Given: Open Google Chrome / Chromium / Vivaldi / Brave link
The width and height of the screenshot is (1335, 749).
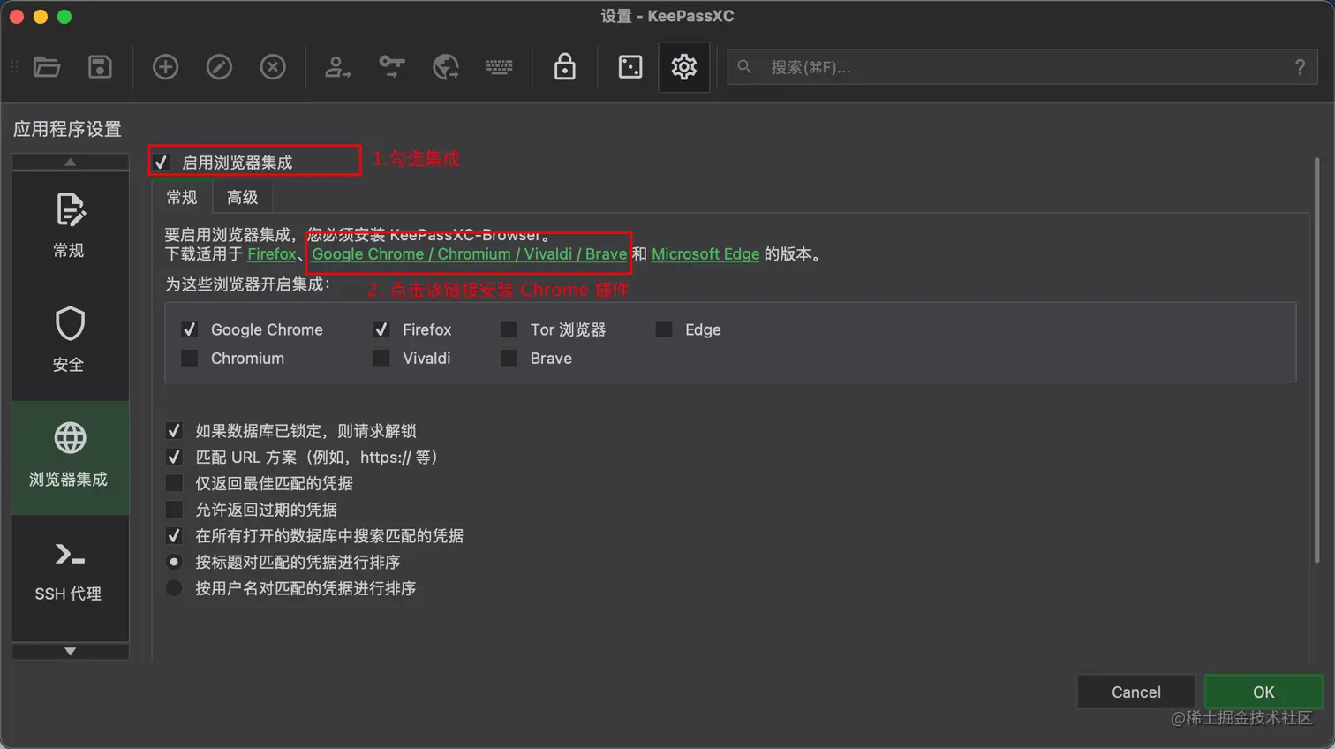Looking at the screenshot, I should (469, 254).
